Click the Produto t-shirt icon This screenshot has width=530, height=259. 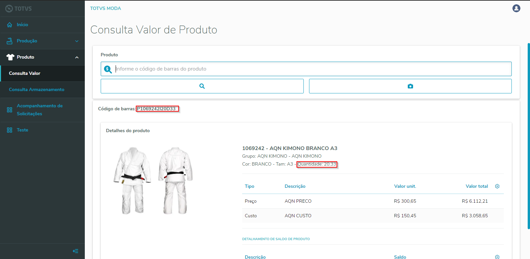(10, 57)
